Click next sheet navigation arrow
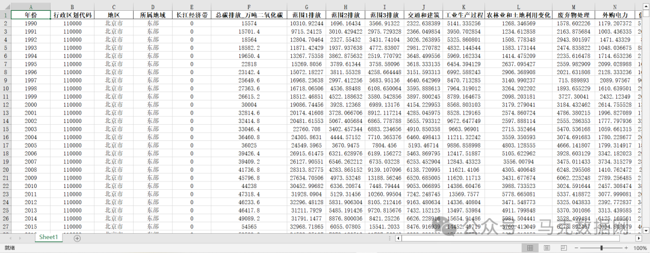Image resolution: width=650 pixels, height=253 pixels. pos(20,238)
